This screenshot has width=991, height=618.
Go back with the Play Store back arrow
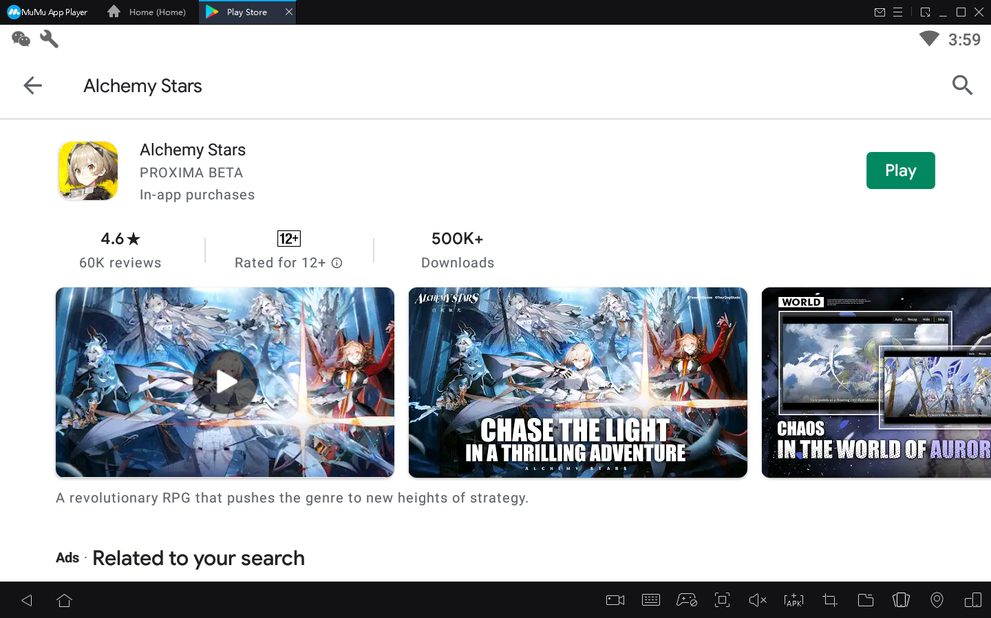click(x=32, y=85)
